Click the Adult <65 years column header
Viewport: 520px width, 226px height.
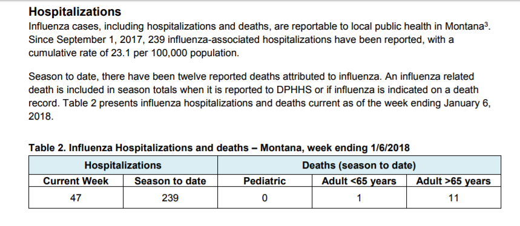click(x=359, y=181)
